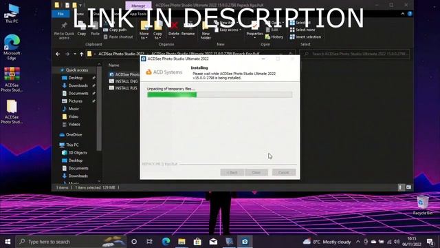Click Cancel in the ACDSee installer
Screen dimensions: 440x248
click(x=284, y=172)
